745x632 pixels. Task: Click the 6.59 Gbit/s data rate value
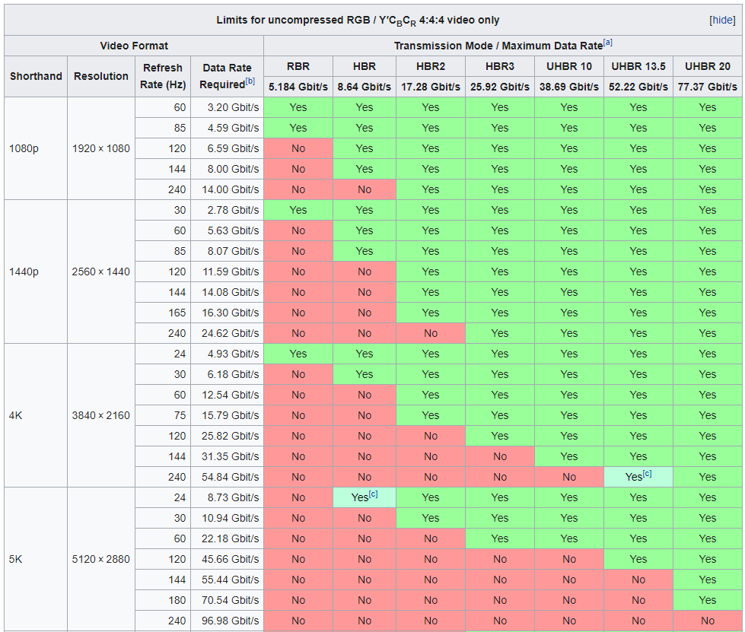click(x=233, y=148)
